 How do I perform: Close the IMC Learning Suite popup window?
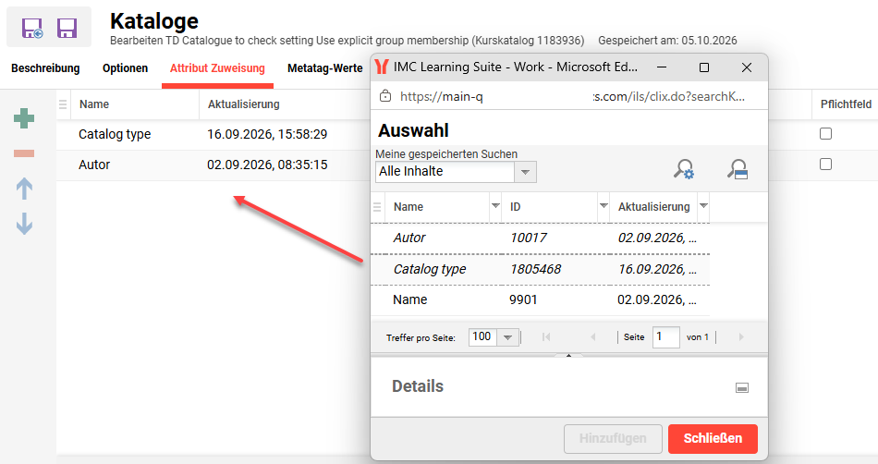747,67
